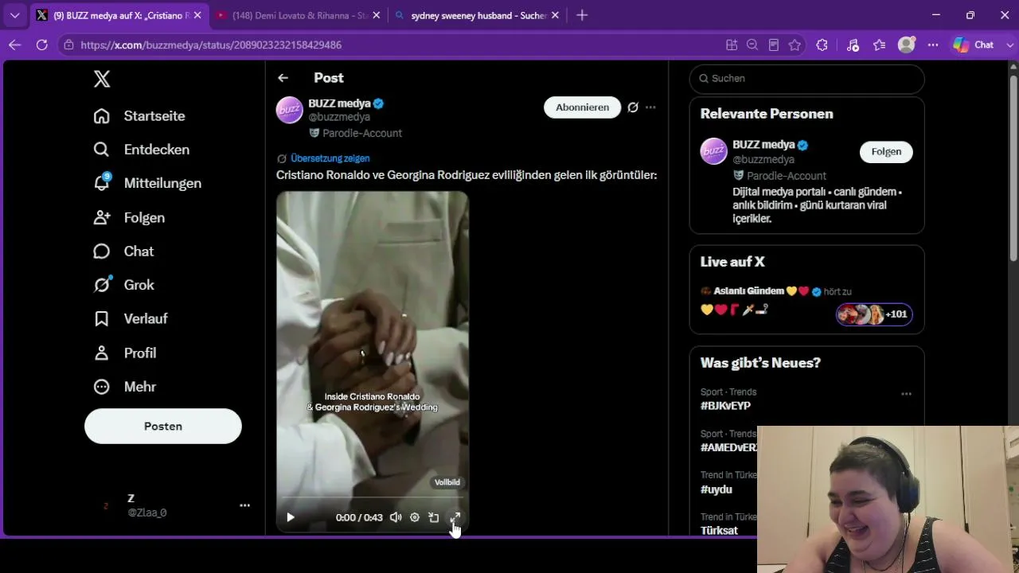Viewport: 1019px width, 573px height.
Task: Open Entdecken search page
Action: click(x=141, y=150)
